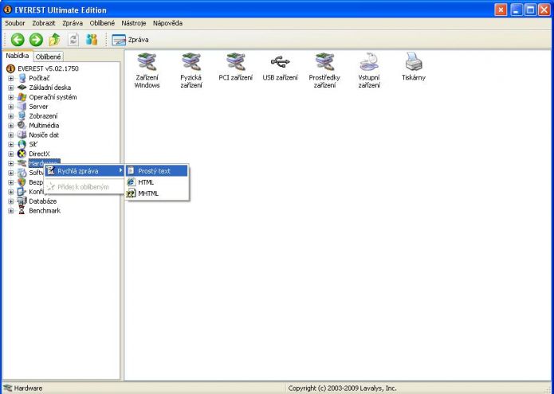
Task: Open Fyzická zařízení icon
Action: [191, 71]
